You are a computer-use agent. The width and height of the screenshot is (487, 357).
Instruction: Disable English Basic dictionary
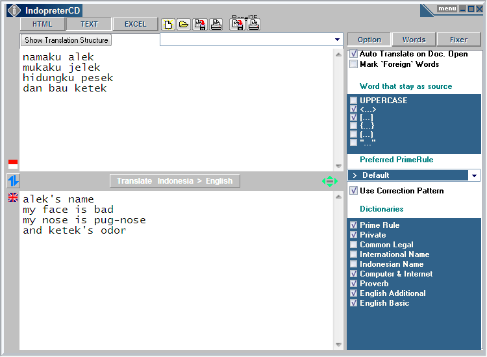pyautogui.click(x=353, y=303)
